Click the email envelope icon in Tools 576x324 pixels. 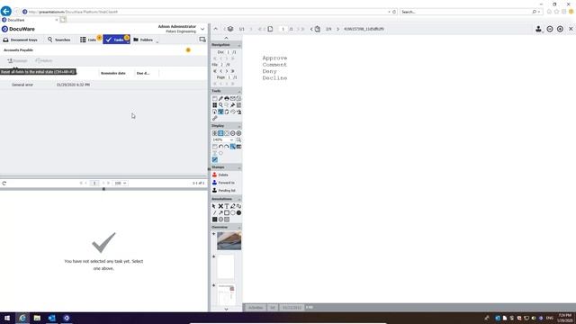tap(232, 98)
